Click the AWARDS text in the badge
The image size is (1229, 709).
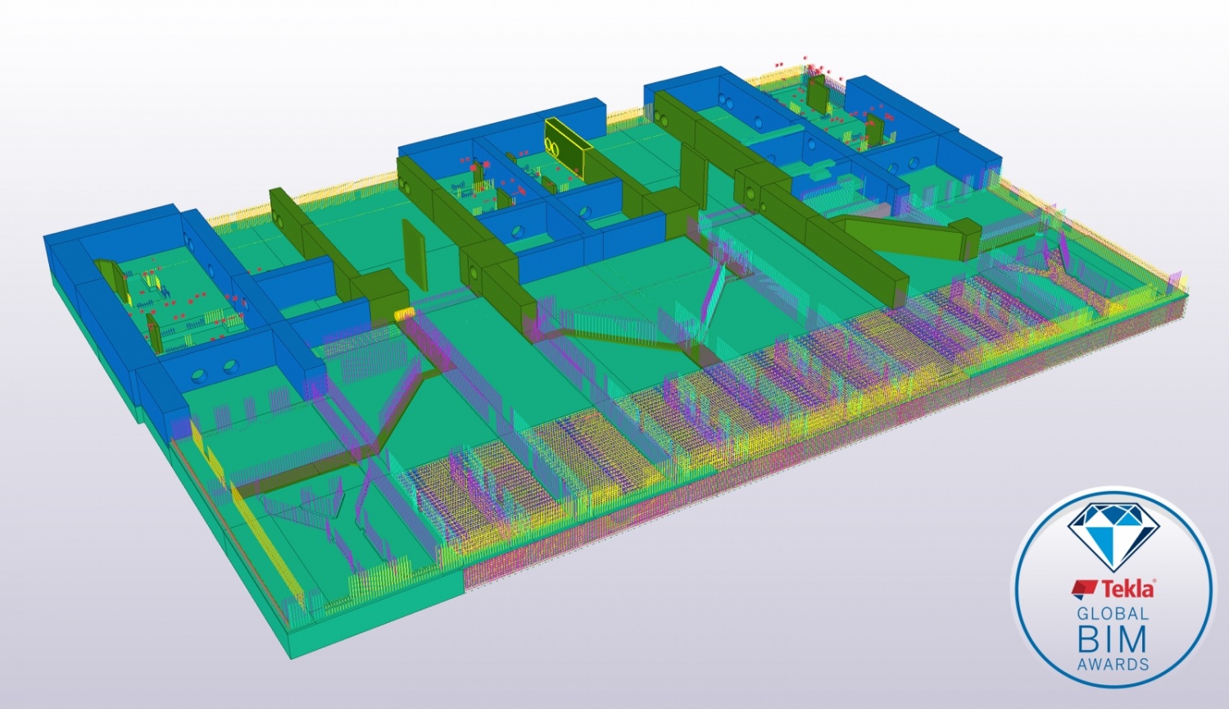point(1113,664)
